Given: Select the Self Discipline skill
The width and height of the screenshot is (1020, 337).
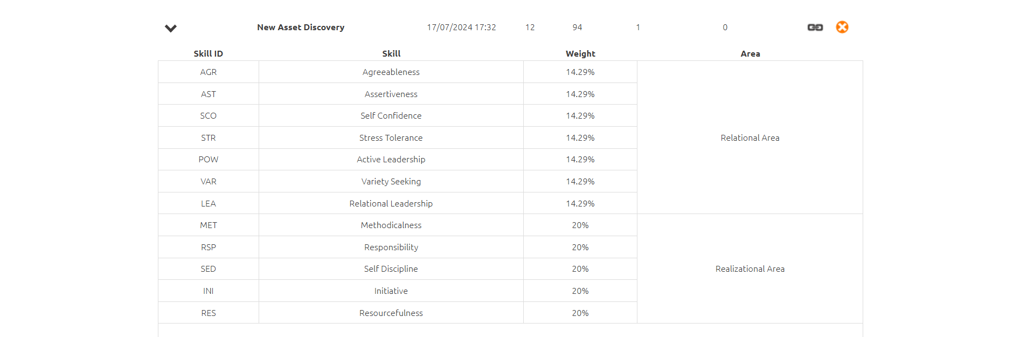Looking at the screenshot, I should [x=391, y=269].
